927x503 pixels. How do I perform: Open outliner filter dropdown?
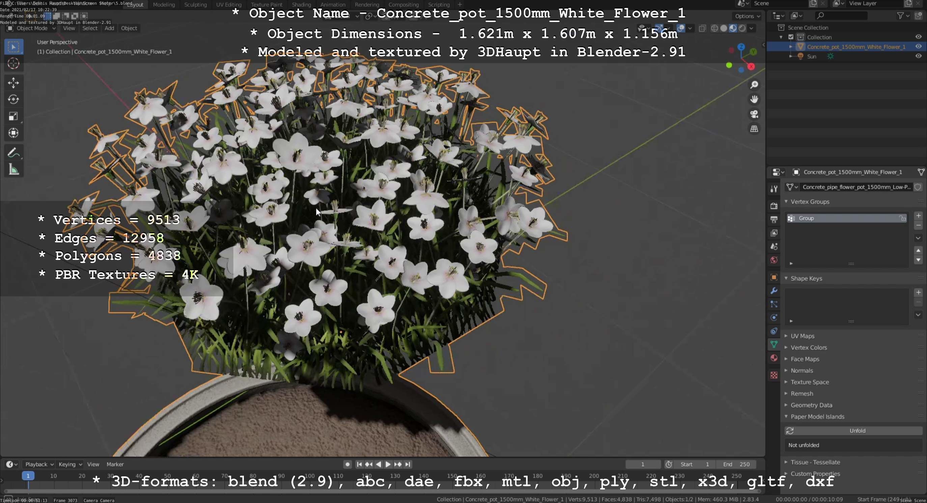[903, 16]
